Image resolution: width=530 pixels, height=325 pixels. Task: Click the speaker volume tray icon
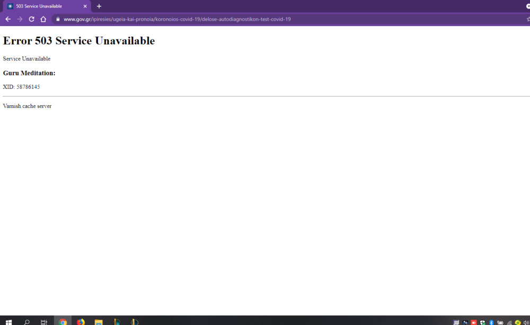526,322
